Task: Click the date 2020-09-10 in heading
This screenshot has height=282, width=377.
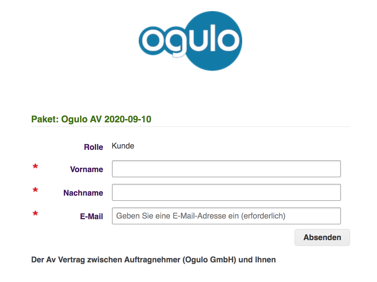Action: [128, 119]
